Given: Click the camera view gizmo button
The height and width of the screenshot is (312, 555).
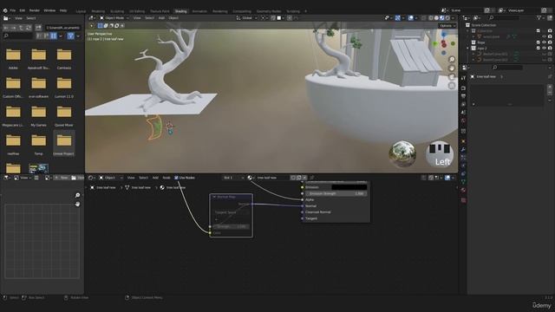Looking at the screenshot, I should pyautogui.click(x=452, y=77).
